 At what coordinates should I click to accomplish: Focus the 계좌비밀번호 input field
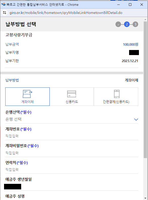coord(72,153)
